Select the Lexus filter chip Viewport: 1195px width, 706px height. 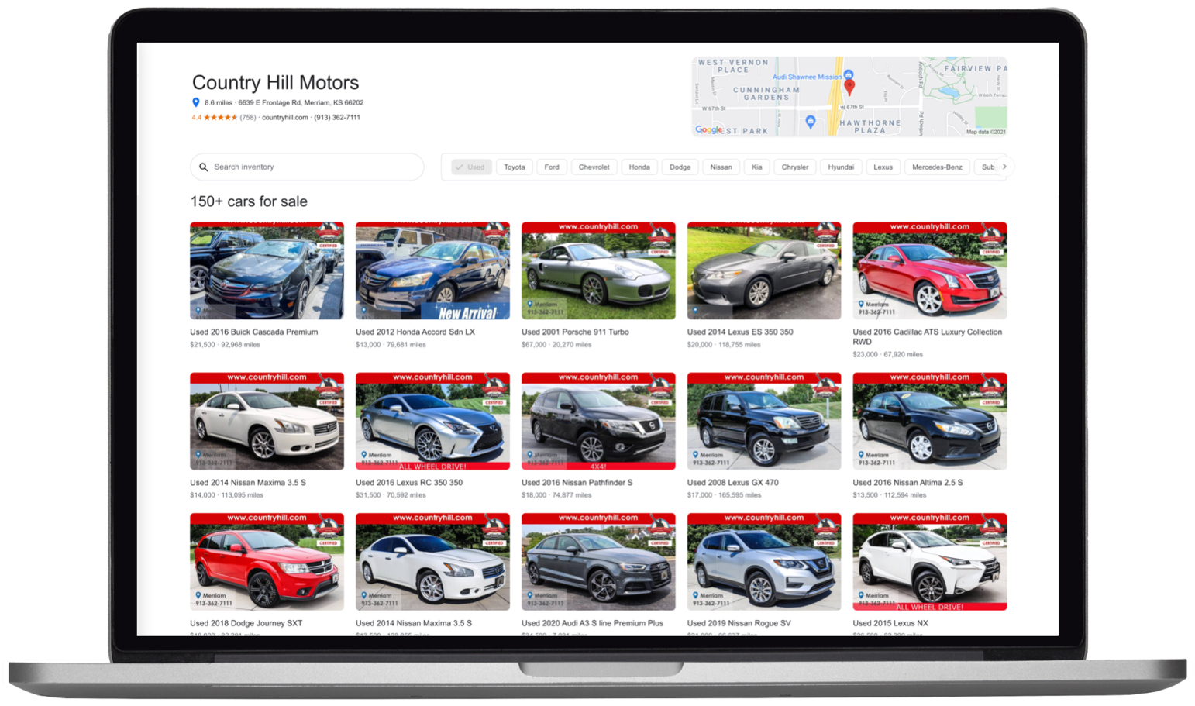(883, 167)
